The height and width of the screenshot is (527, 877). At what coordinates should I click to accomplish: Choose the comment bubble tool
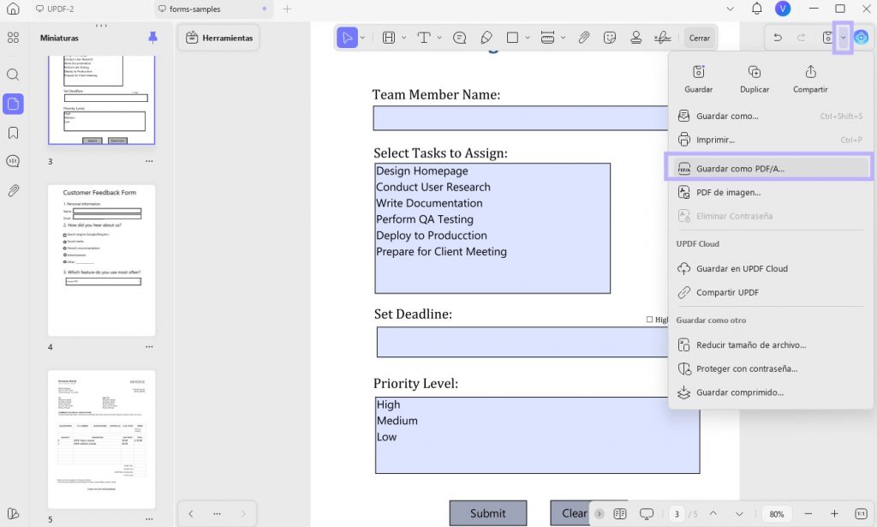click(459, 38)
